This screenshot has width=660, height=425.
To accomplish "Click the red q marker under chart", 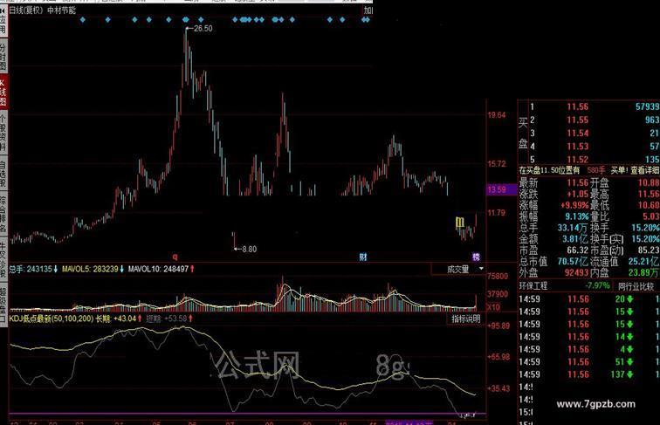I will click(175, 257).
